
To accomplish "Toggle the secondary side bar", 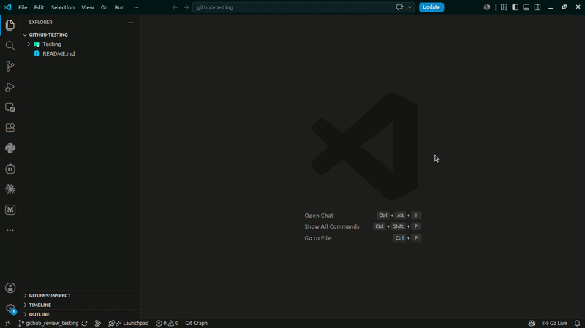I will tap(537, 7).
